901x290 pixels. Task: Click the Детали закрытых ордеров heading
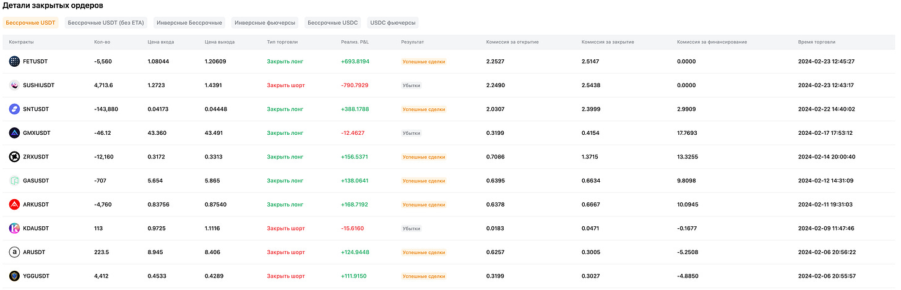pos(53,6)
